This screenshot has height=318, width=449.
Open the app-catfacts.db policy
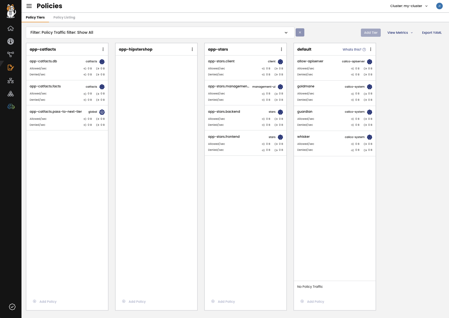pyautogui.click(x=43, y=61)
